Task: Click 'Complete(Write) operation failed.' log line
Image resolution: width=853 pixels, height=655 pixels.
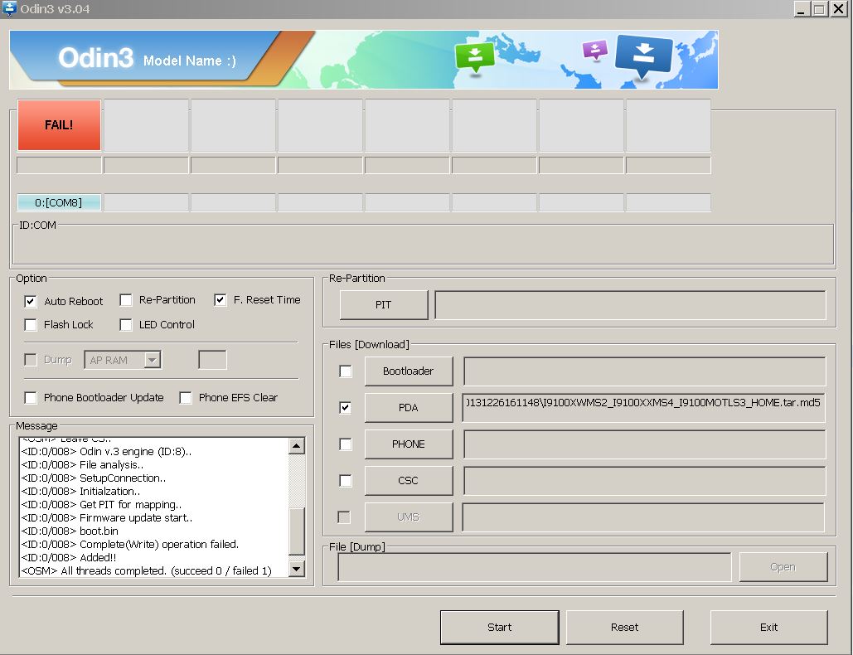Action: tap(130, 545)
